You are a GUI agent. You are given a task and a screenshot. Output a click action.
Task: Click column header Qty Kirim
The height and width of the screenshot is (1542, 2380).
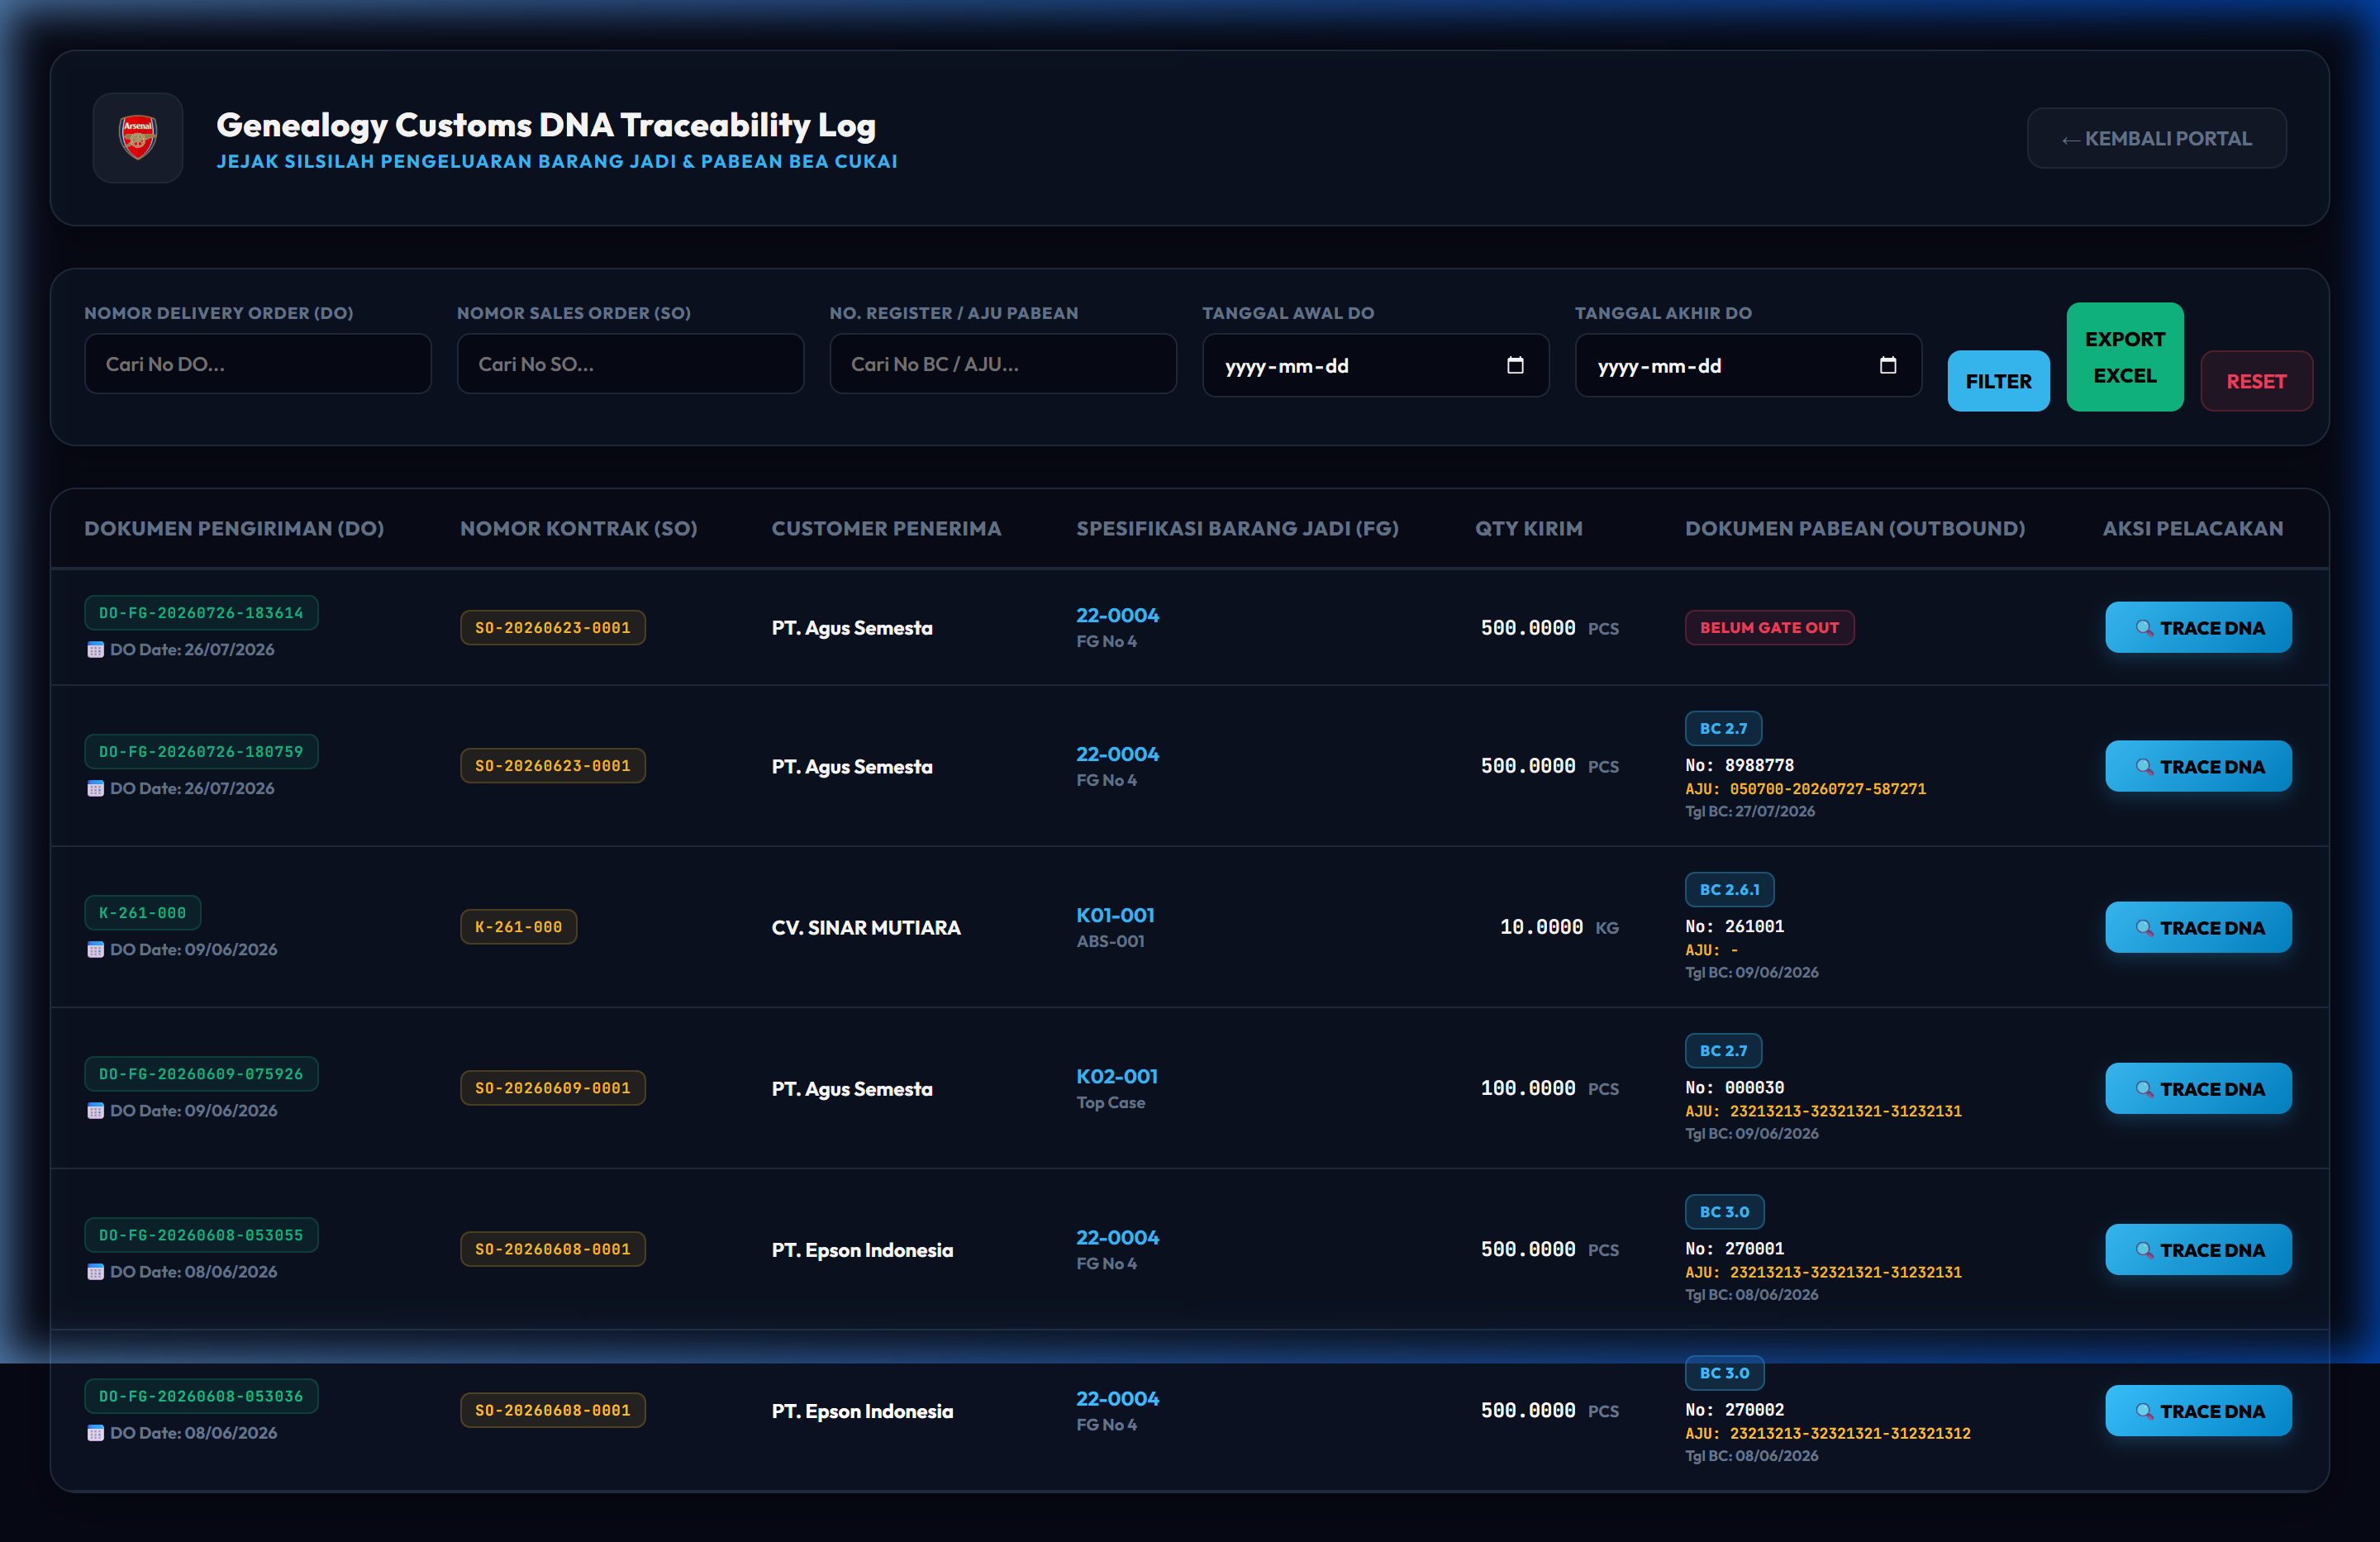pyautogui.click(x=1528, y=528)
